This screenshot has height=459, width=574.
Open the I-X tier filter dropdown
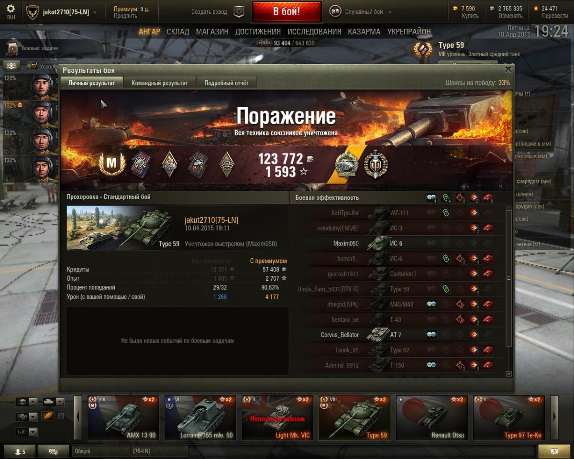26,432
